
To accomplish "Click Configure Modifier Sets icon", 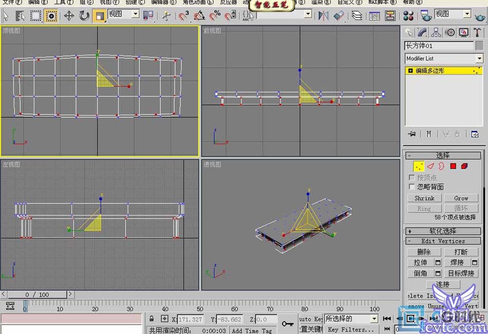I will 475,134.
